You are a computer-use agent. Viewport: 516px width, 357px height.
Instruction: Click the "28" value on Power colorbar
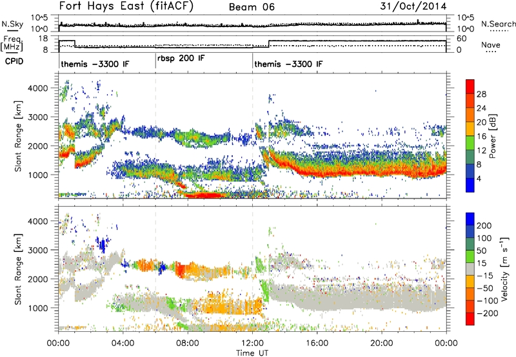[x=481, y=94]
